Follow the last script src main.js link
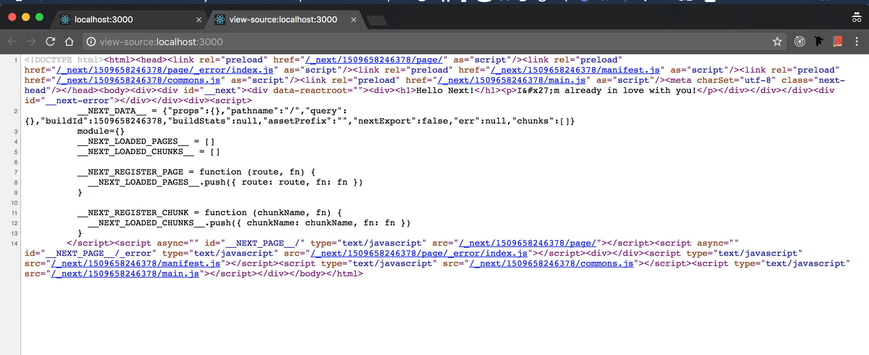The image size is (869, 355). 125,273
